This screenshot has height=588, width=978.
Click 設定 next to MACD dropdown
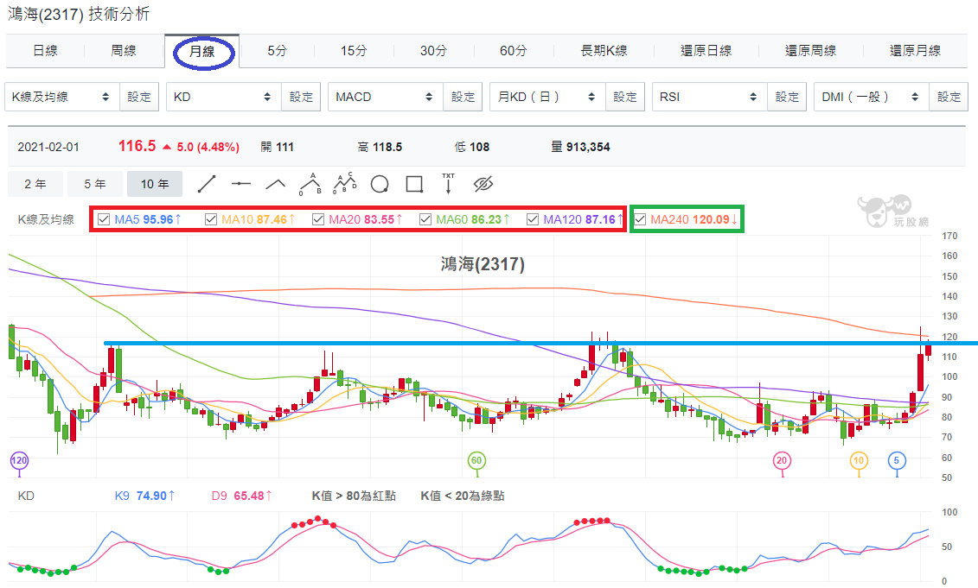463,98
